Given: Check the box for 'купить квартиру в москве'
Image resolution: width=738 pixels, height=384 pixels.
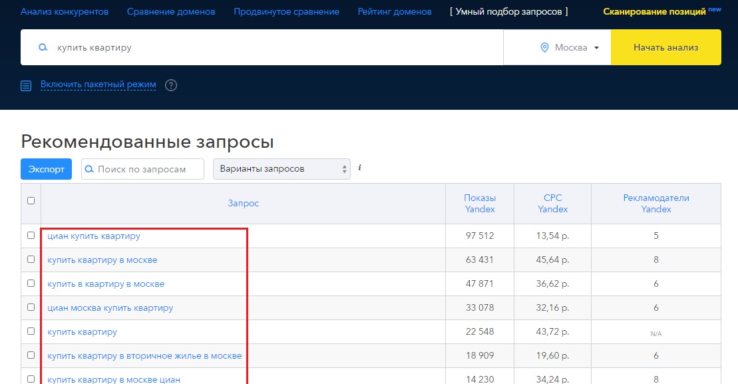Looking at the screenshot, I should click(31, 260).
